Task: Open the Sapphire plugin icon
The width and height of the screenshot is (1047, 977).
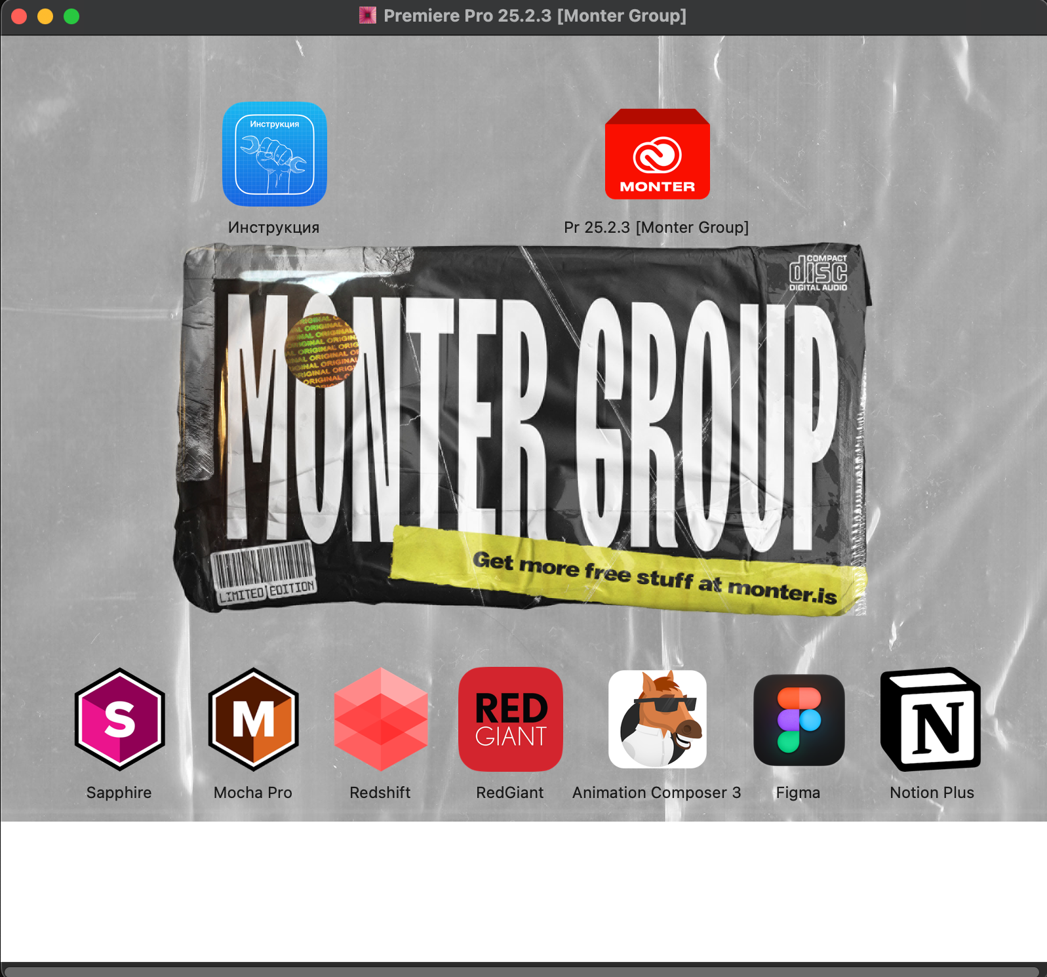Action: click(119, 719)
